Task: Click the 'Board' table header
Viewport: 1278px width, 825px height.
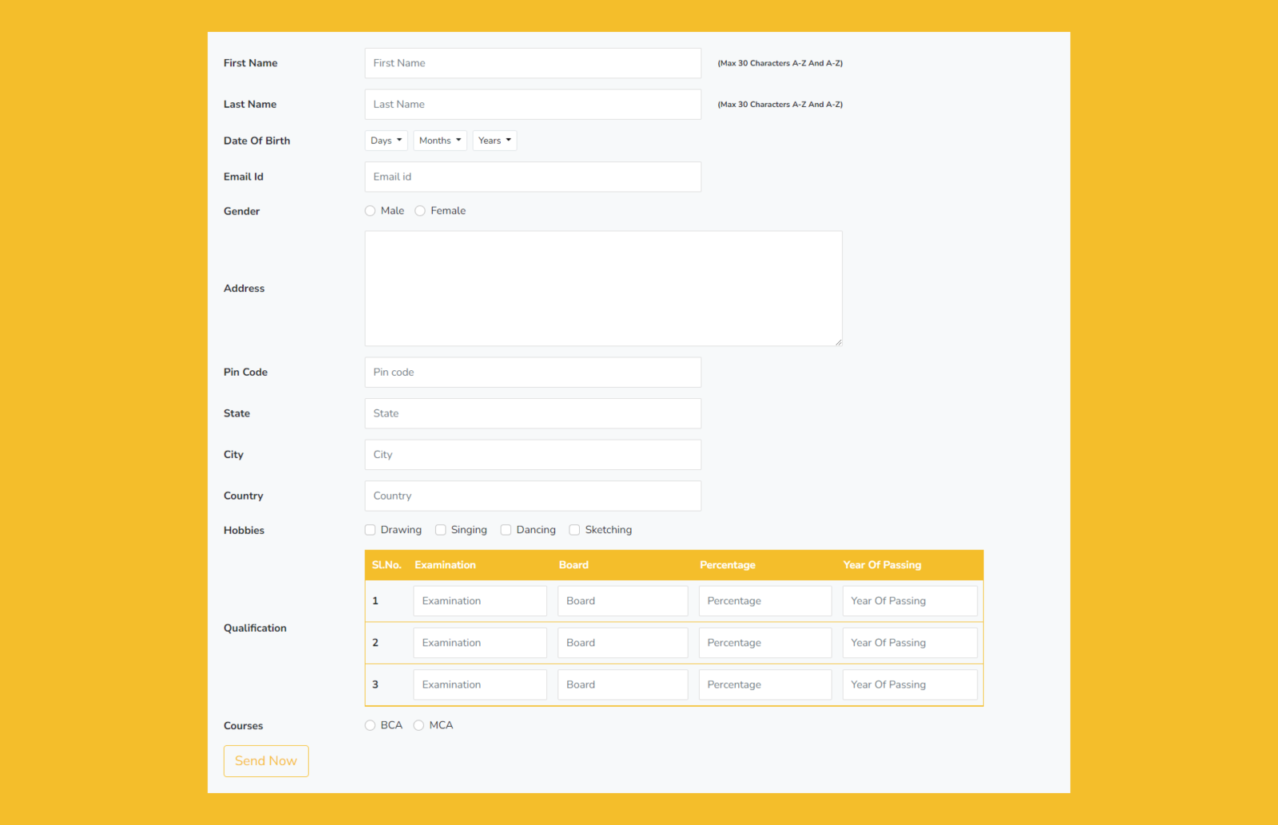Action: [574, 565]
